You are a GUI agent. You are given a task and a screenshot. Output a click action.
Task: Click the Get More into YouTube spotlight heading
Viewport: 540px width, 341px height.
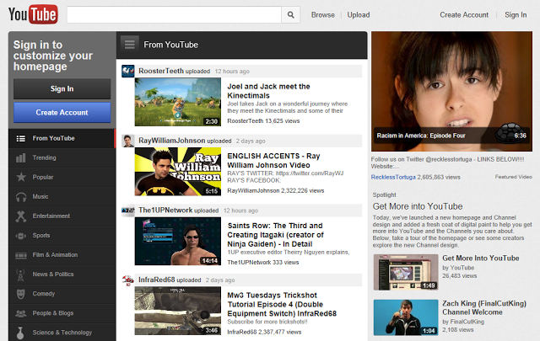pyautogui.click(x=418, y=206)
